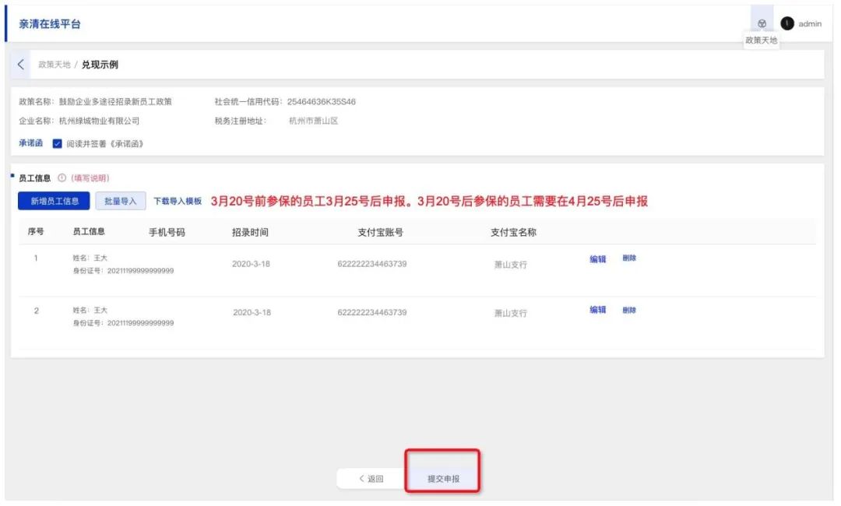This screenshot has width=841, height=506.
Task: Submit with the 提交申报 button
Action: (x=443, y=479)
